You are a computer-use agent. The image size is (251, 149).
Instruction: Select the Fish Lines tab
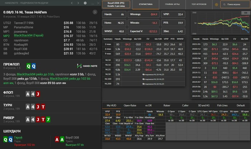pyautogui.click(x=222, y=105)
